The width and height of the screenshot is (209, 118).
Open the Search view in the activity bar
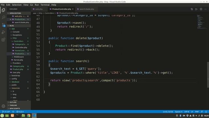(x=3, y=17)
